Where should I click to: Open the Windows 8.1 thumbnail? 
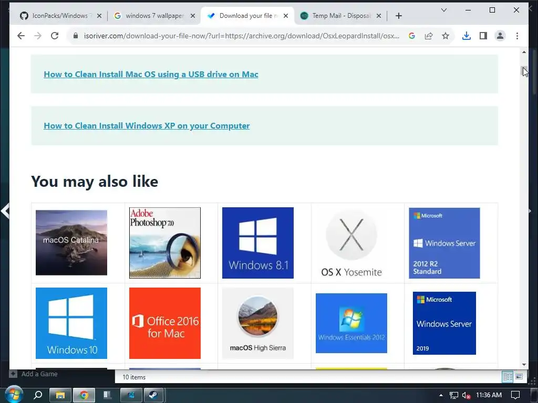pos(257,242)
